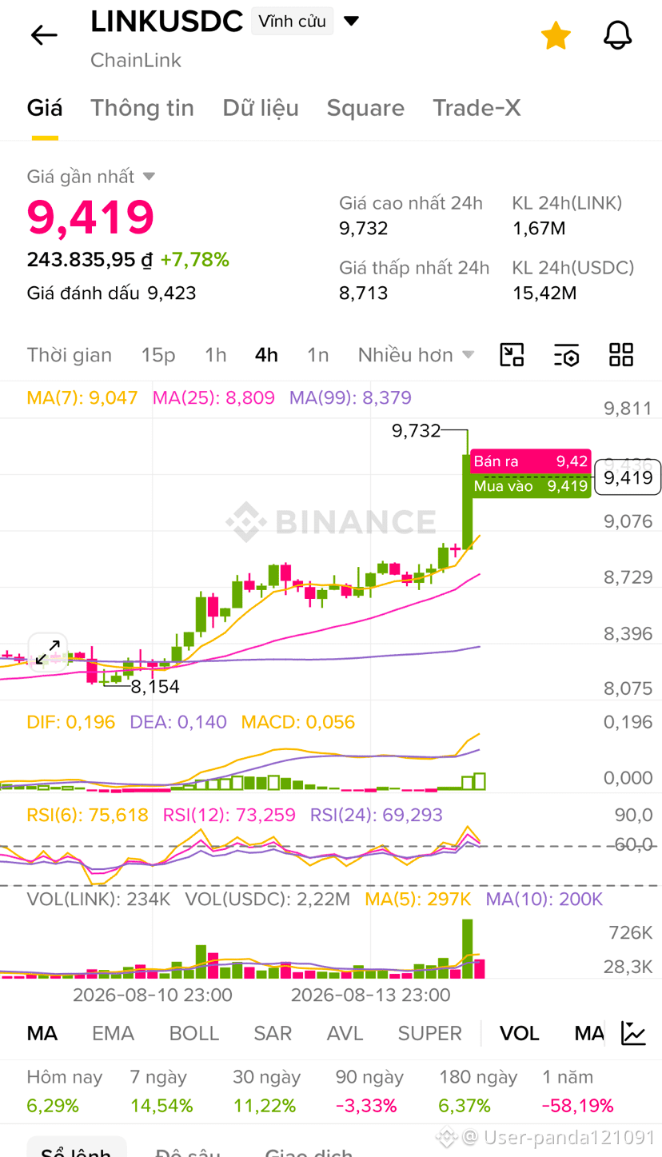662x1157 pixels.
Task: Click the DEA: 0,140 label
Action: (178, 722)
